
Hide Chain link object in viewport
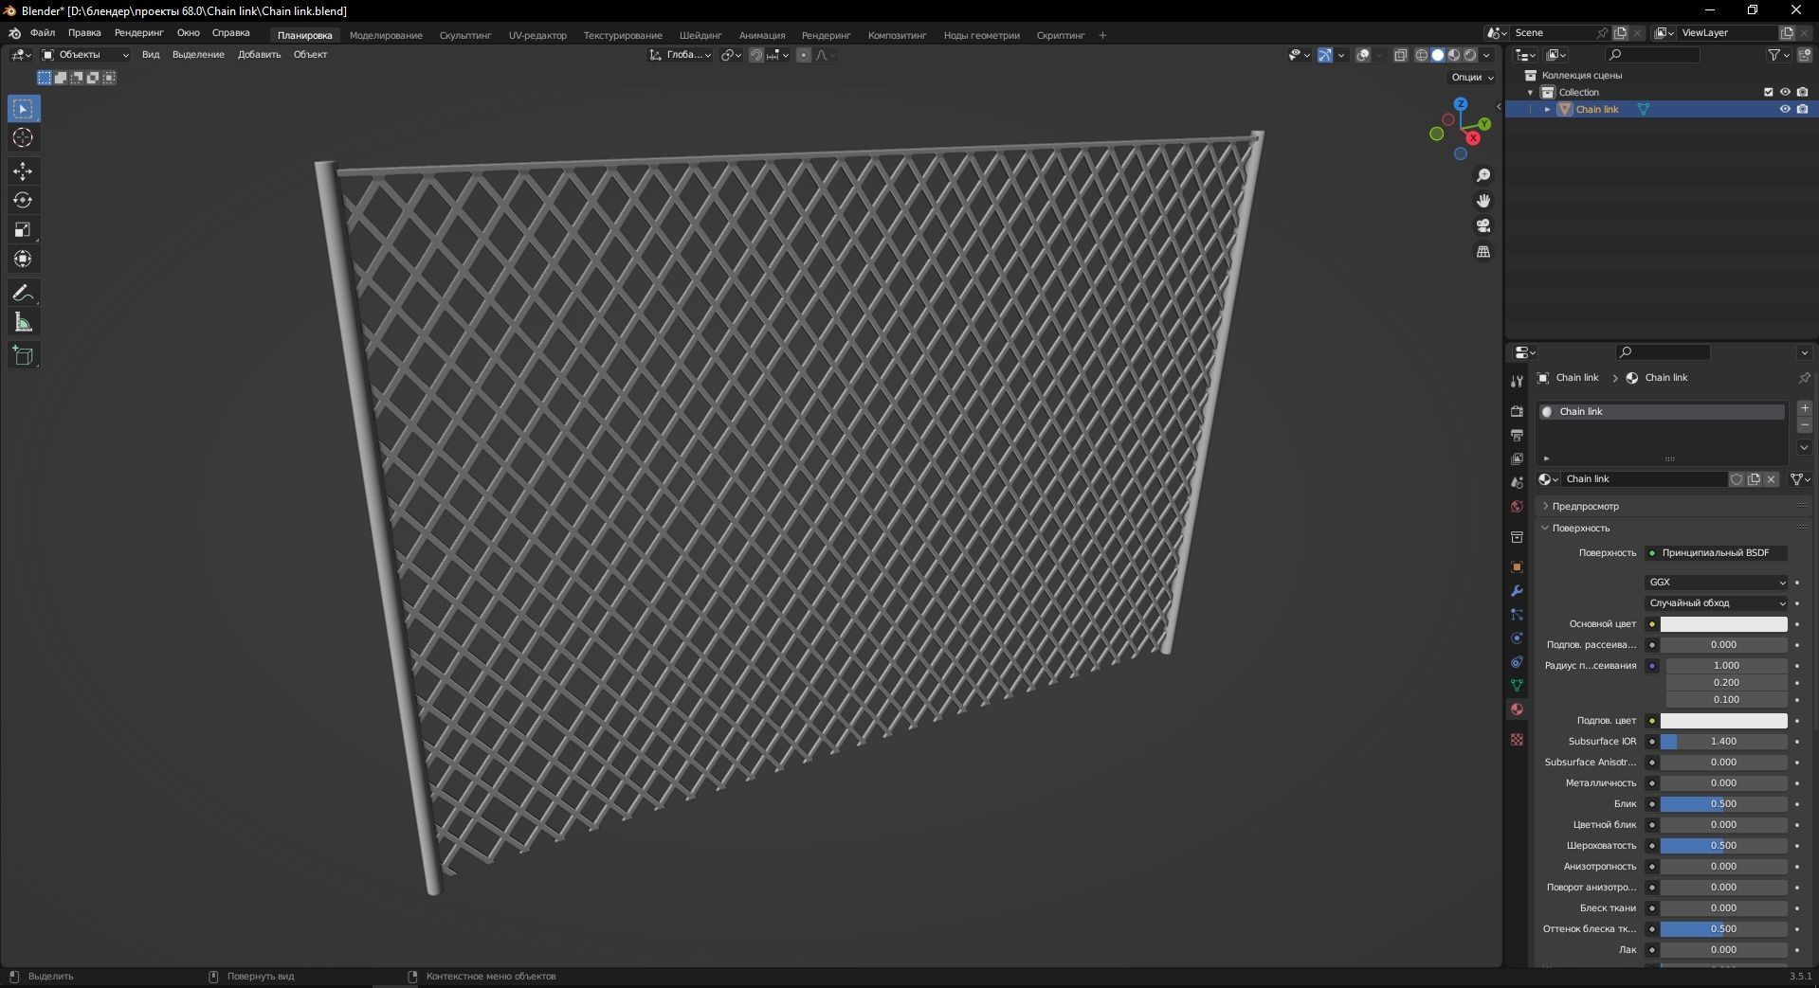coord(1785,109)
